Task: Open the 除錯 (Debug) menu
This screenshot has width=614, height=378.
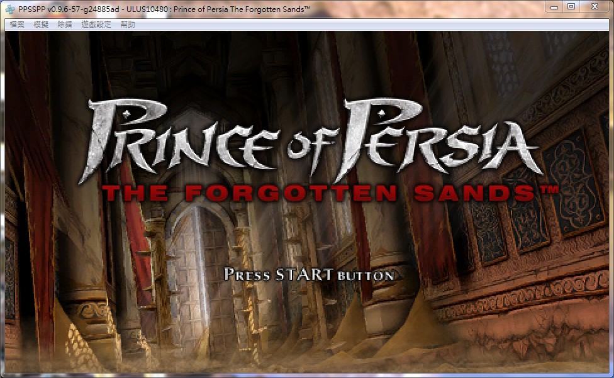Action: tap(64, 25)
